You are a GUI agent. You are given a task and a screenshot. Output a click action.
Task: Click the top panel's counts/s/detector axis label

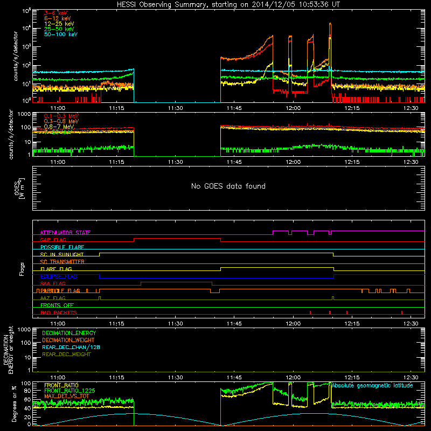point(16,56)
